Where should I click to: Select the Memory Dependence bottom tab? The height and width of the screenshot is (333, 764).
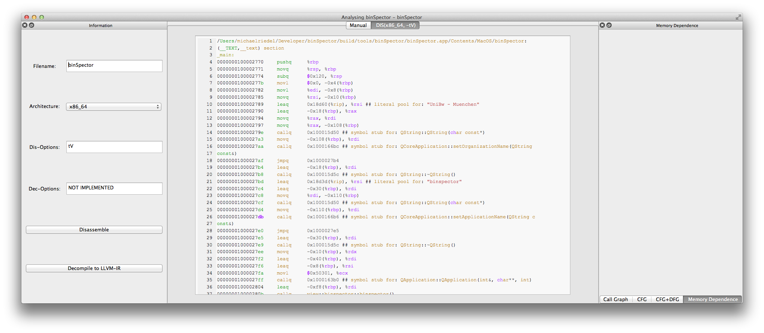713,299
